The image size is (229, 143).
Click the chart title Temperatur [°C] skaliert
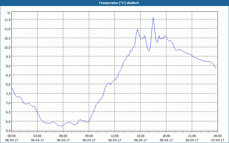(x=119, y=3)
